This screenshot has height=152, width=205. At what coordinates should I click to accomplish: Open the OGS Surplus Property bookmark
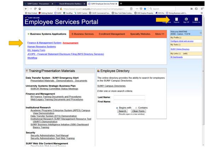tap(144, 13)
